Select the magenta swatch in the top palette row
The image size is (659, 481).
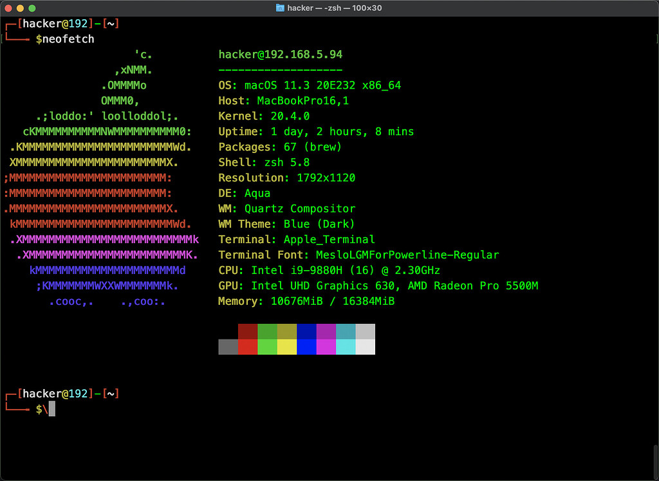[326, 331]
